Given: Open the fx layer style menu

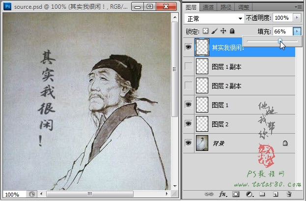Looking at the screenshot, I should tap(223, 194).
